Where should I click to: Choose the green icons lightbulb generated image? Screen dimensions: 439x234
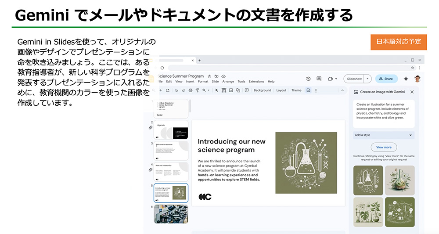tap(400, 212)
